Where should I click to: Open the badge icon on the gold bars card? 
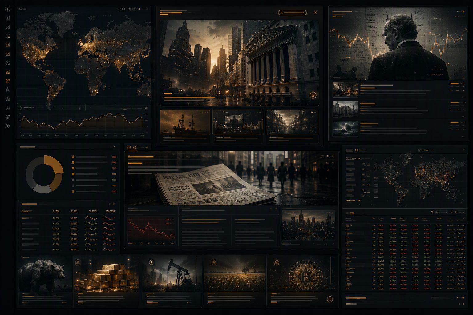coord(78,262)
